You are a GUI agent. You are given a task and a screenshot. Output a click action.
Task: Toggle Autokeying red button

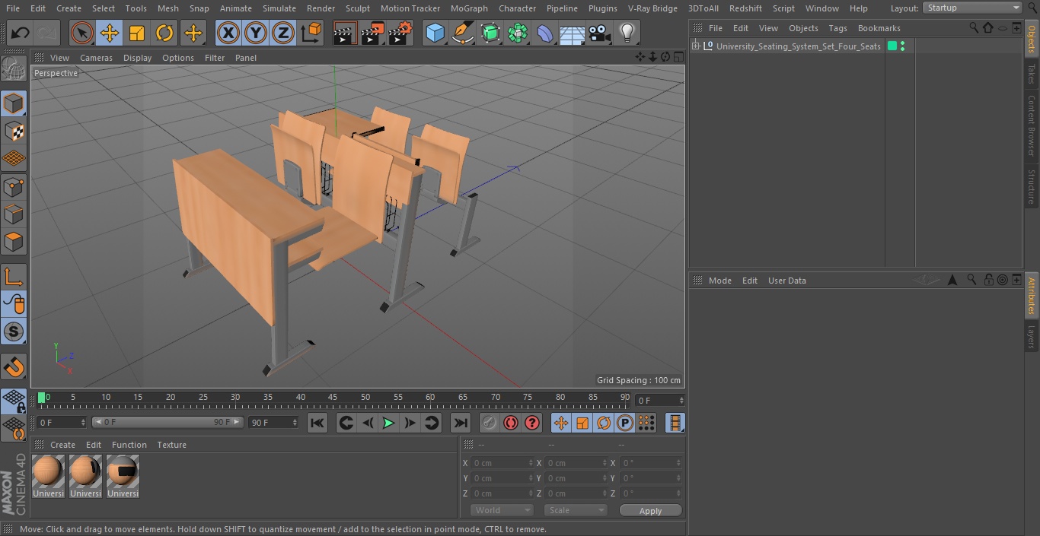(511, 423)
